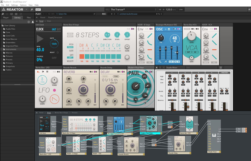Click the Panel|Structure view button
This screenshot has width=251, height=161.
click(x=55, y=17)
